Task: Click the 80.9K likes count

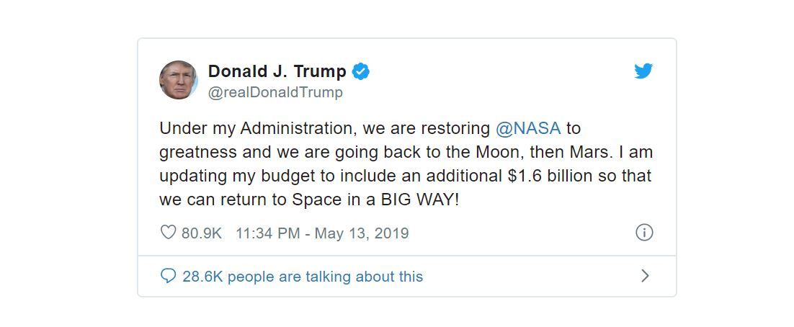Action: pos(202,233)
